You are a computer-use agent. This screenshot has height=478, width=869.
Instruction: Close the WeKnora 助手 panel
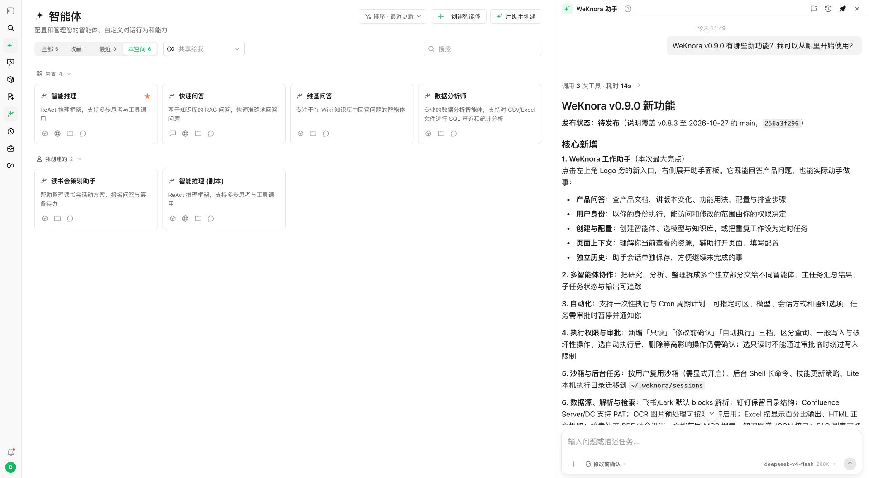[x=857, y=9]
